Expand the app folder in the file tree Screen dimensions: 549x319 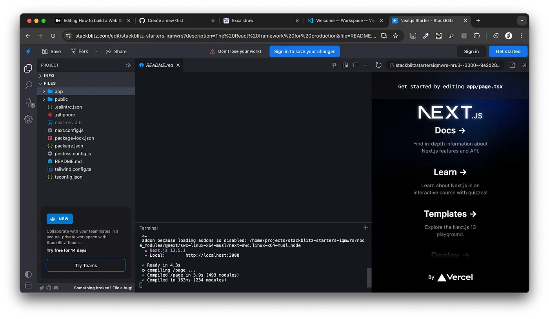click(44, 91)
